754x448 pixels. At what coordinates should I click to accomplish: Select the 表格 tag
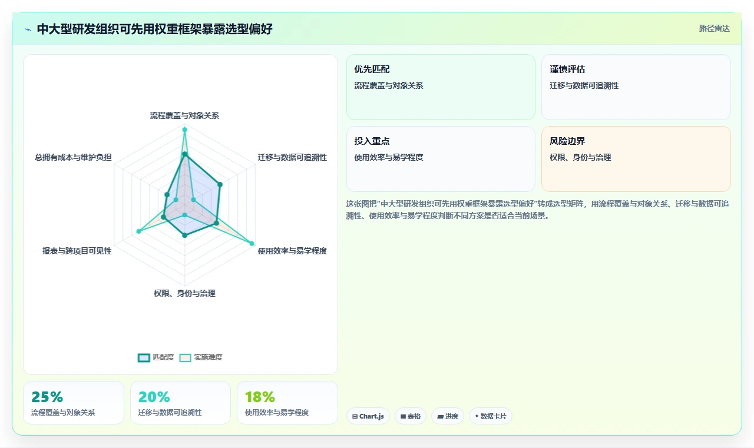411,416
